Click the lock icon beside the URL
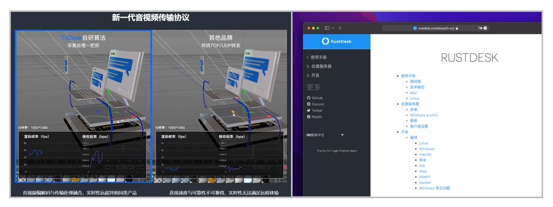This screenshot has height=207, width=553. (x=457, y=28)
